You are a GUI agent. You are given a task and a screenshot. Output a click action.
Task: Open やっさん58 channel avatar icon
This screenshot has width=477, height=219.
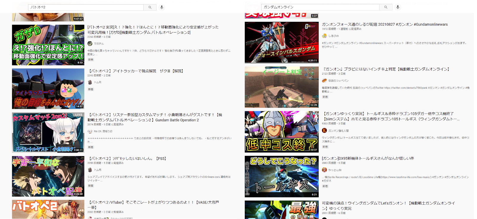coord(324,170)
